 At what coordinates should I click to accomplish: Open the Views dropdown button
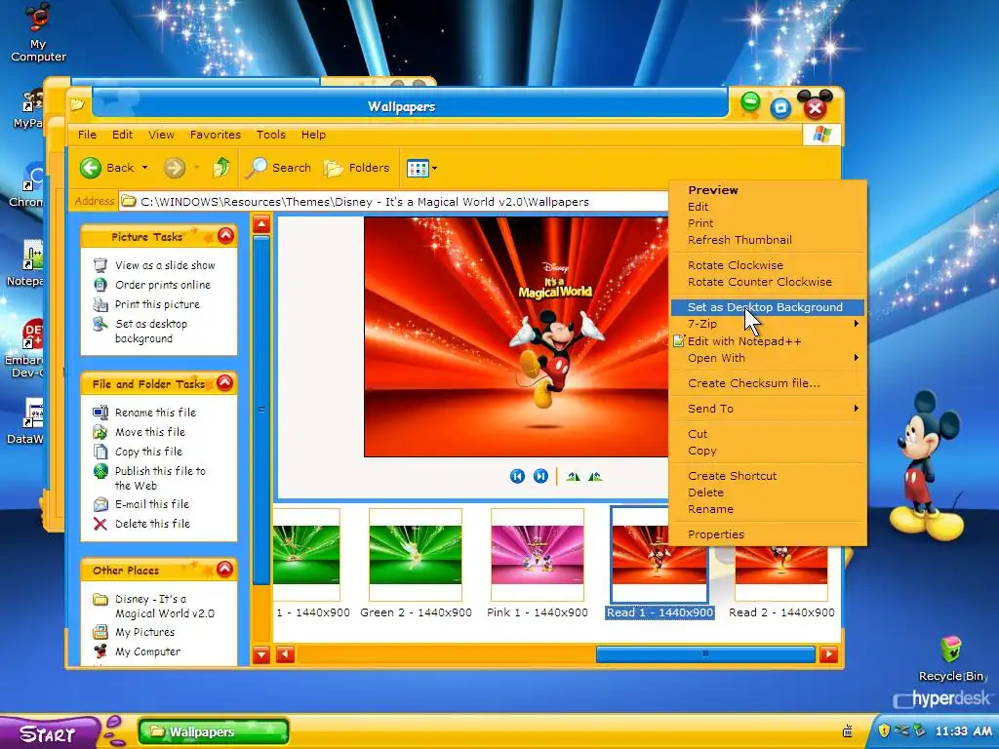tap(421, 168)
